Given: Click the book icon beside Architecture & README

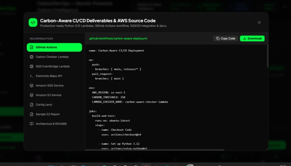Looking at the screenshot, I should pos(31,124).
